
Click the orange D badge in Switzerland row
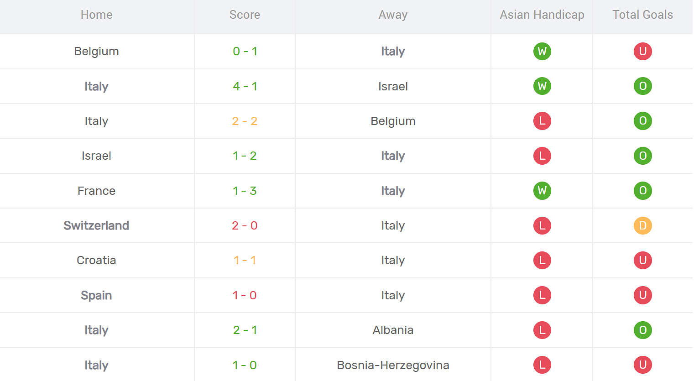(x=642, y=225)
